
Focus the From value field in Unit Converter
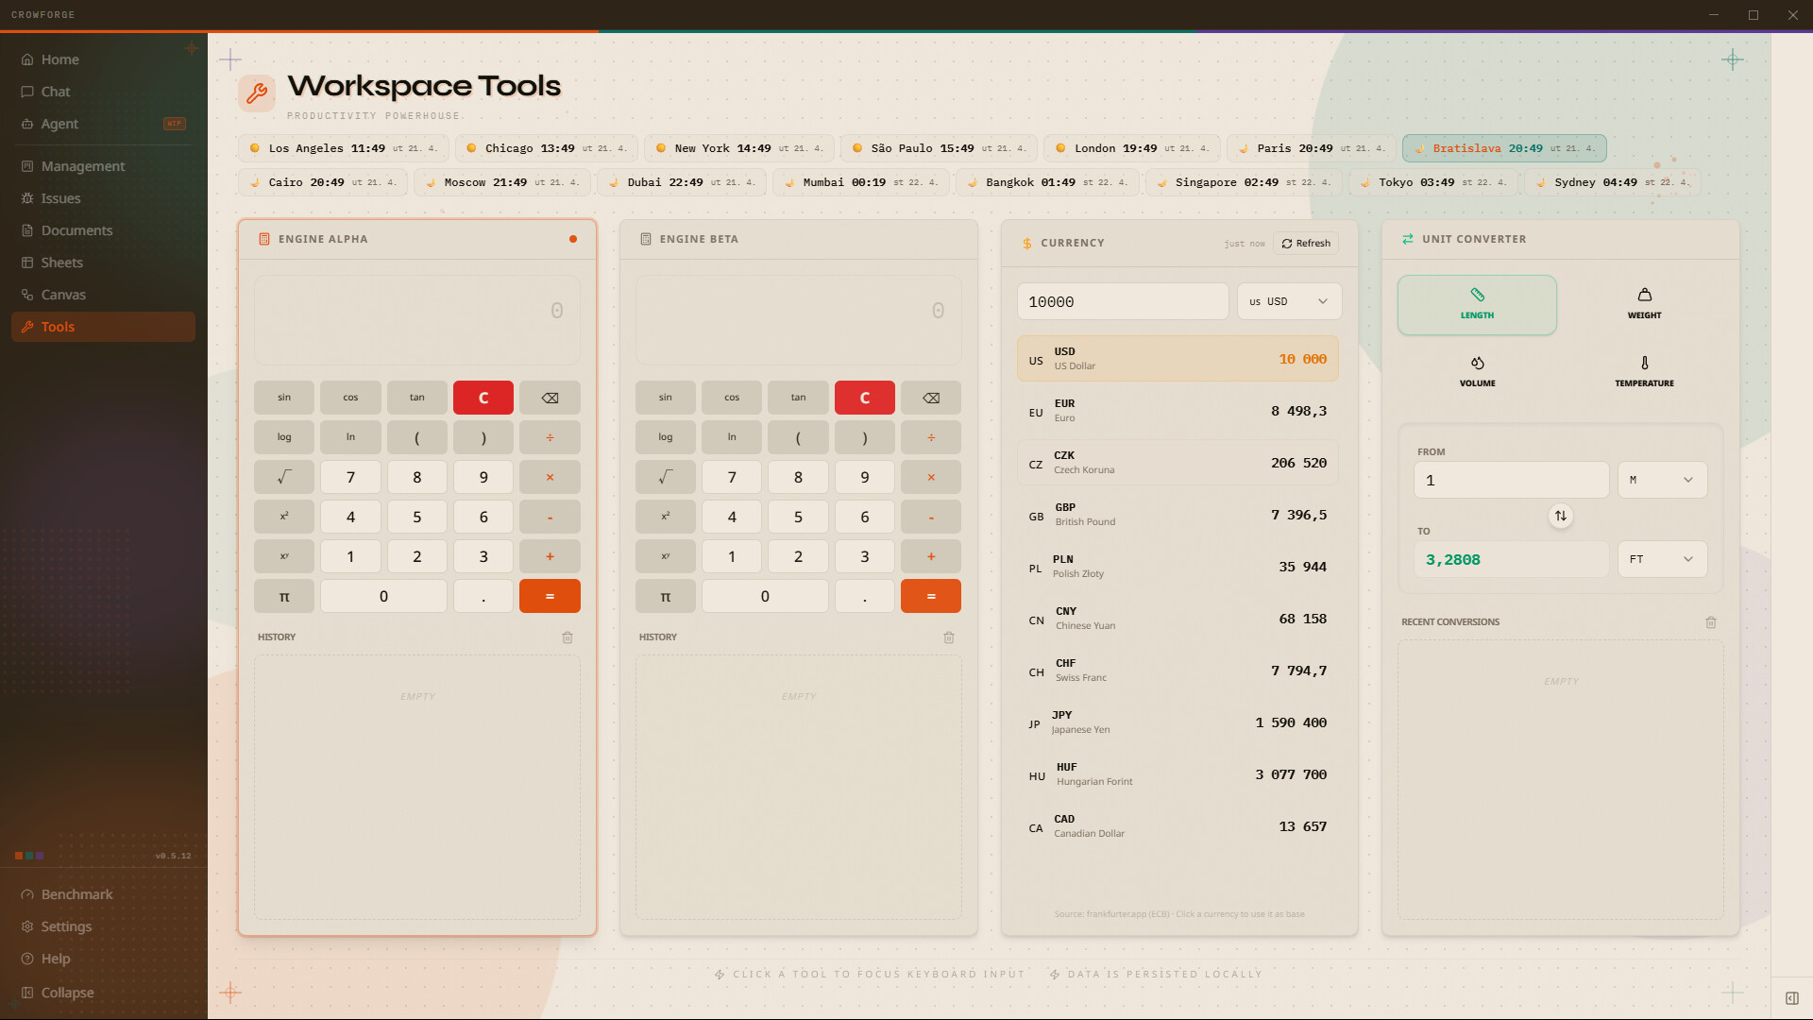[x=1511, y=480]
